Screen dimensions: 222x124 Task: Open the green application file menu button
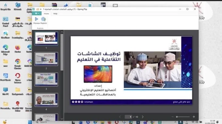(37, 13)
